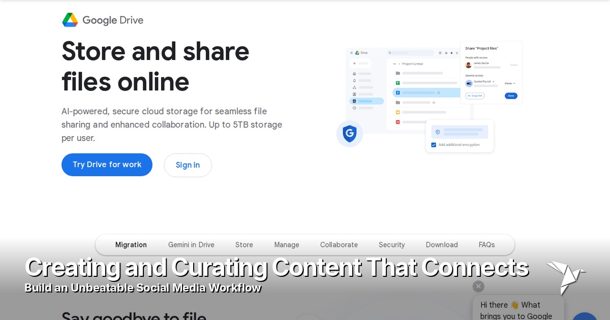Click the search bar in the Drive mockup
Image resolution: width=610 pixels, height=320 pixels.
pos(411,53)
